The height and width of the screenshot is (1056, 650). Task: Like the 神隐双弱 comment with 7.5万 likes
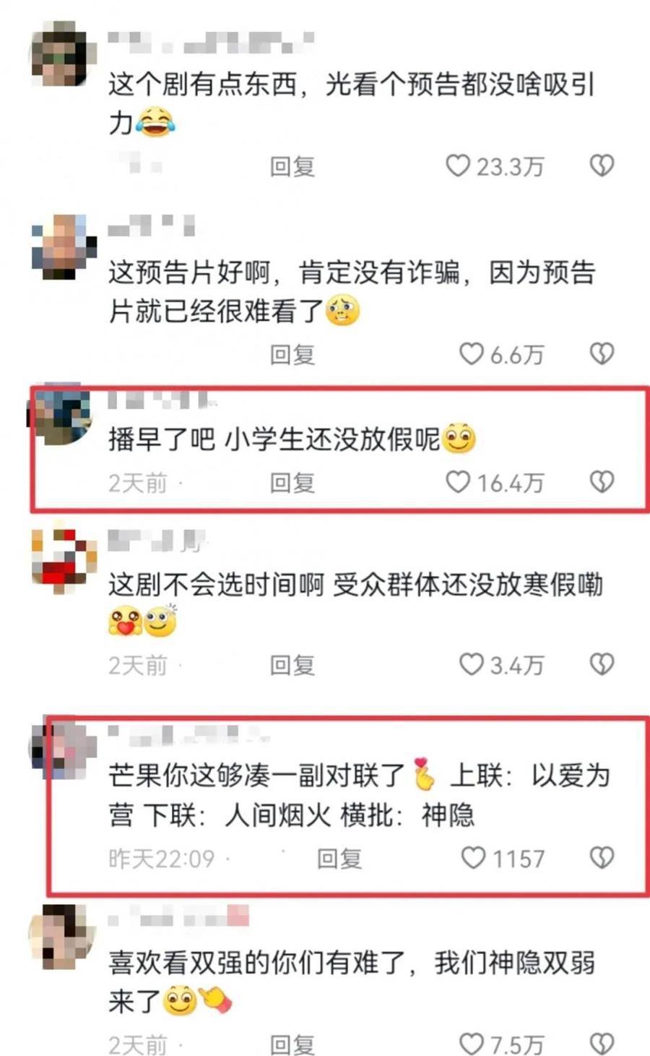[x=472, y=1044]
